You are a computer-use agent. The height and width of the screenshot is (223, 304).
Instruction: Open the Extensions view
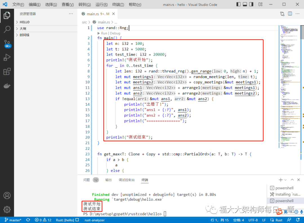click(7, 72)
